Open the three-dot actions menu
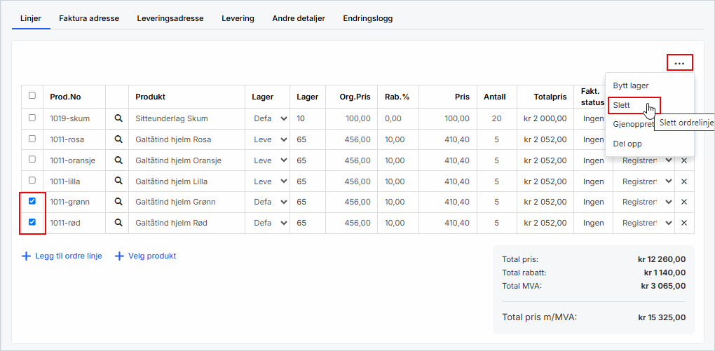This screenshot has width=715, height=351. (679, 63)
